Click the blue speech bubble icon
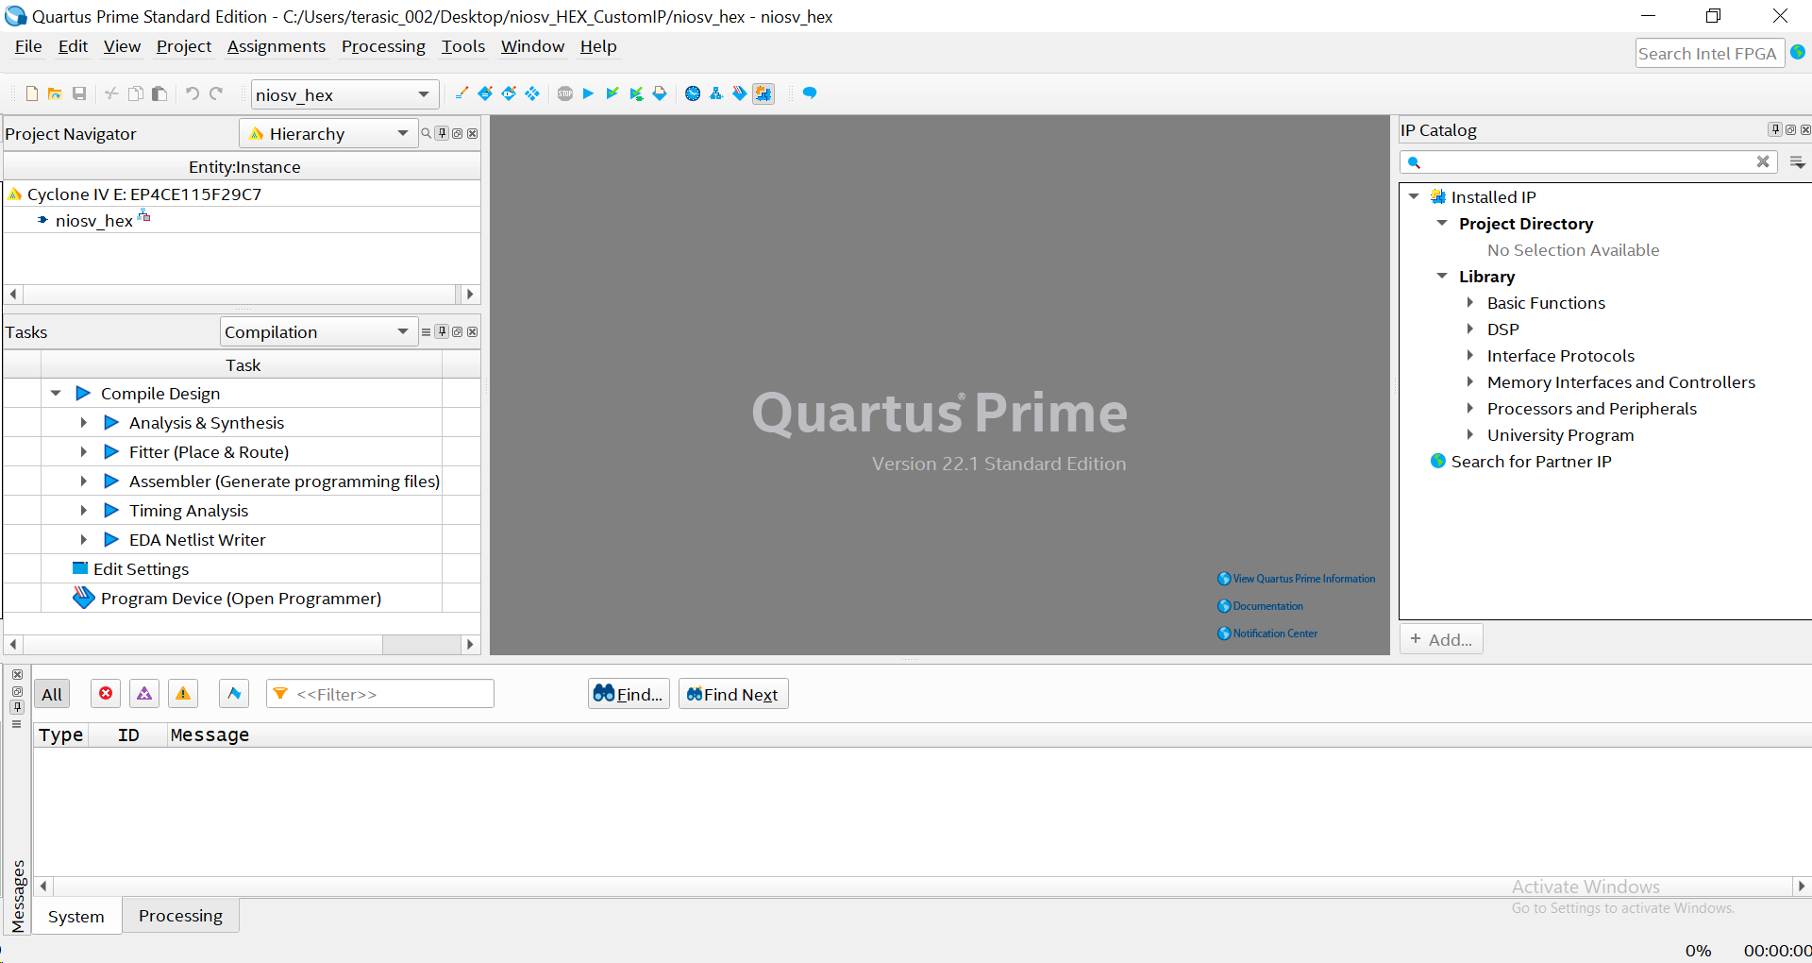 click(810, 93)
